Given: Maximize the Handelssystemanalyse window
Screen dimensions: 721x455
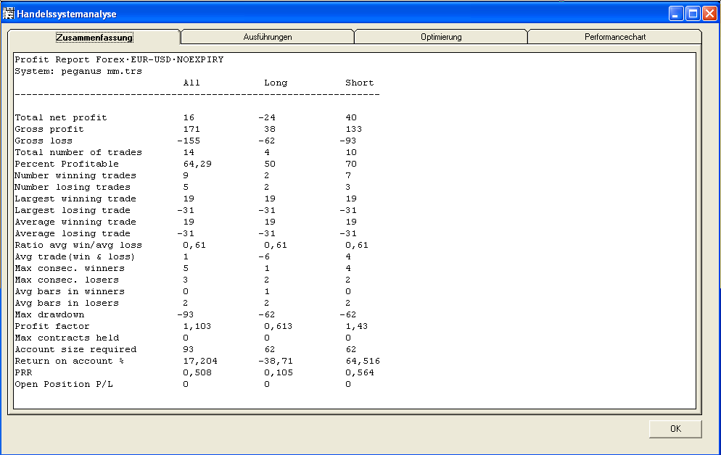Looking at the screenshot, I should click(x=693, y=14).
